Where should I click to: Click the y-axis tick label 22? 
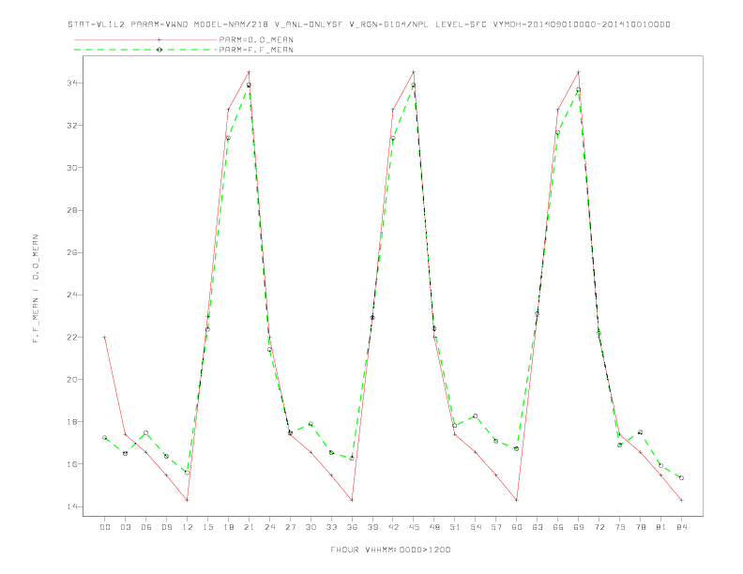point(72,338)
